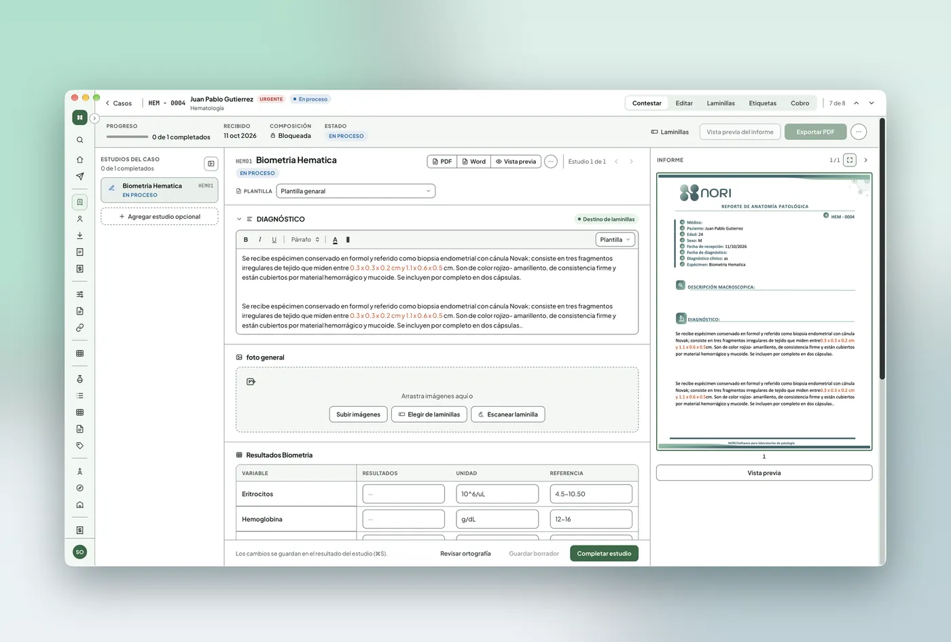
Task: Click Vista previa del informe button
Action: [x=740, y=132]
